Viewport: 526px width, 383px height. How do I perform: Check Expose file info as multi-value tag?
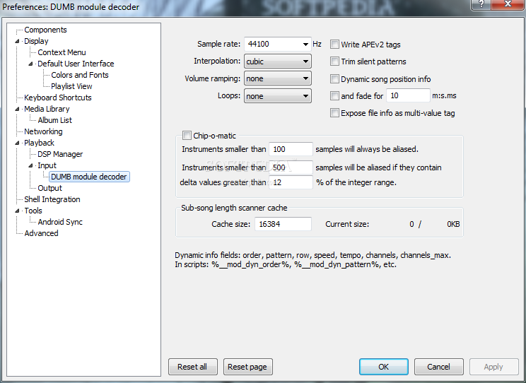[334, 112]
